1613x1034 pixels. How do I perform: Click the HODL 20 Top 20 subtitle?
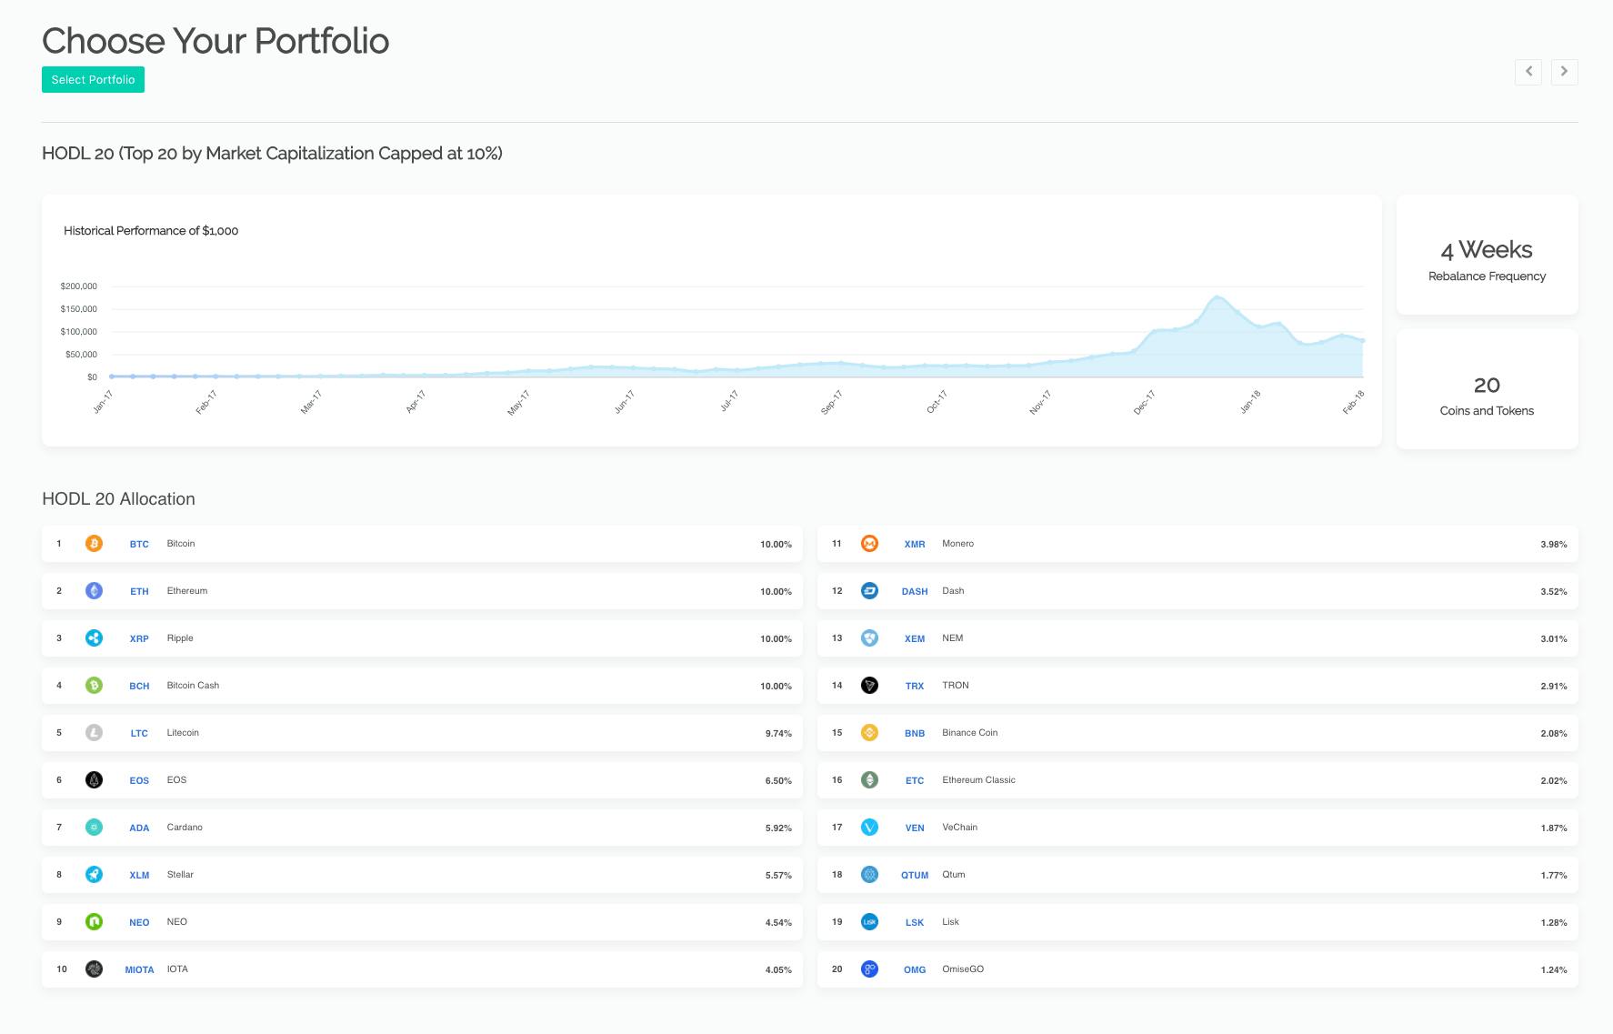(x=272, y=154)
